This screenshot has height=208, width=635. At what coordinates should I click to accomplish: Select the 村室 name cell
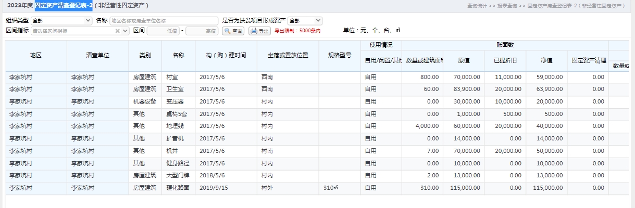[178, 77]
